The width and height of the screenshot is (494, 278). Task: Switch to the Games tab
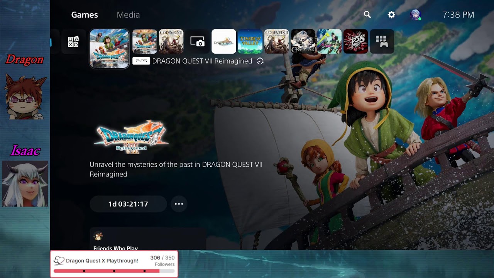coord(85,15)
